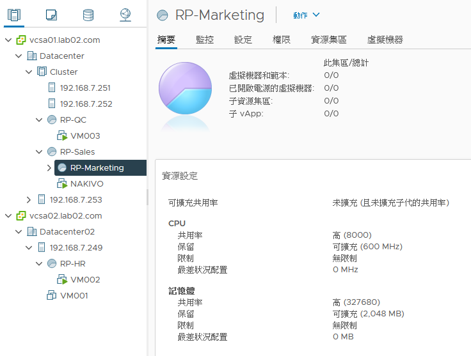Click host 192.168.7.251 in the tree

coord(85,88)
